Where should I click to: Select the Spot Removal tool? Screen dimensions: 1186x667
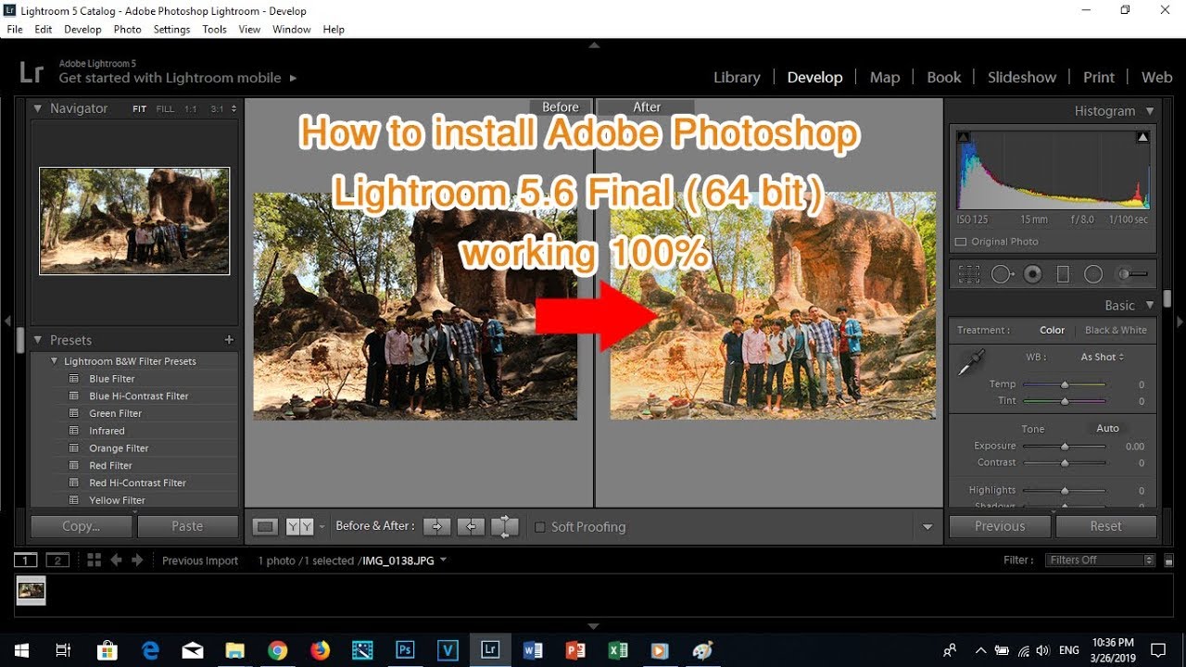1002,274
